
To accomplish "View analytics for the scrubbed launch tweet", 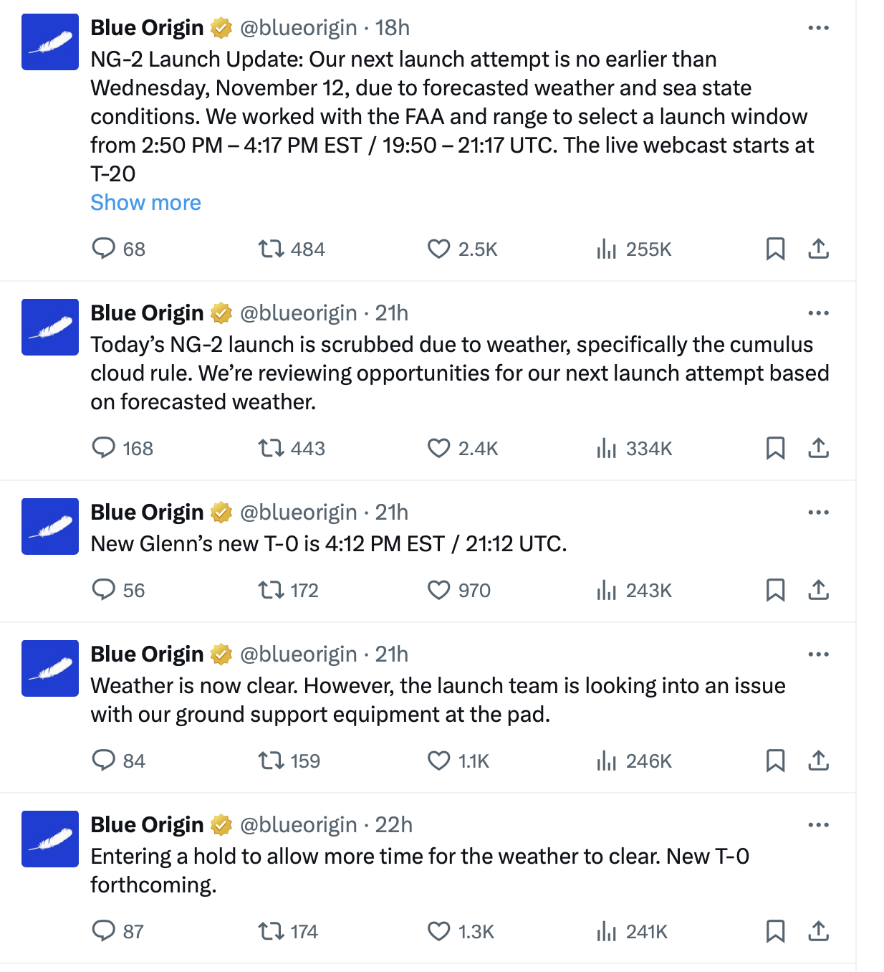I will tap(608, 448).
